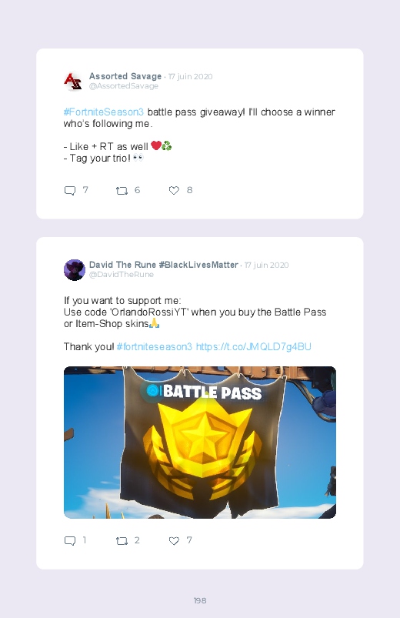
Task: Click the second tweet's 17 juin 2020 date
Action: [266, 265]
